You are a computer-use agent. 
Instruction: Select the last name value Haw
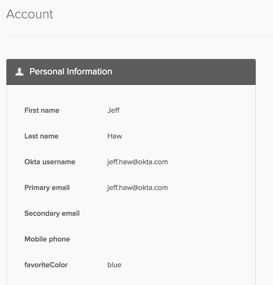(x=115, y=136)
